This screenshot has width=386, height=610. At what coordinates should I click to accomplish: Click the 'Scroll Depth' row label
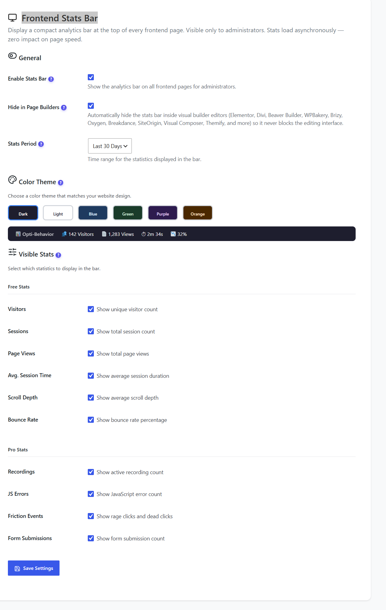point(23,398)
